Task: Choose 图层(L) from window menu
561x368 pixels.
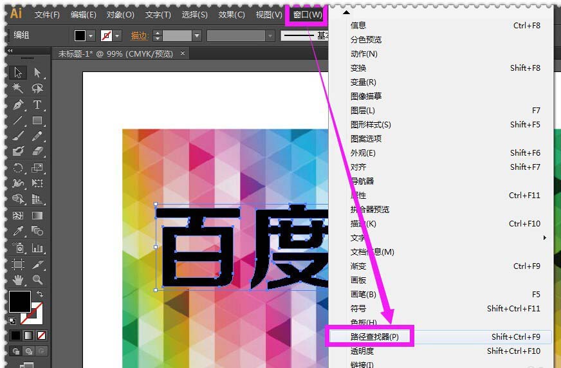Action: [441, 111]
